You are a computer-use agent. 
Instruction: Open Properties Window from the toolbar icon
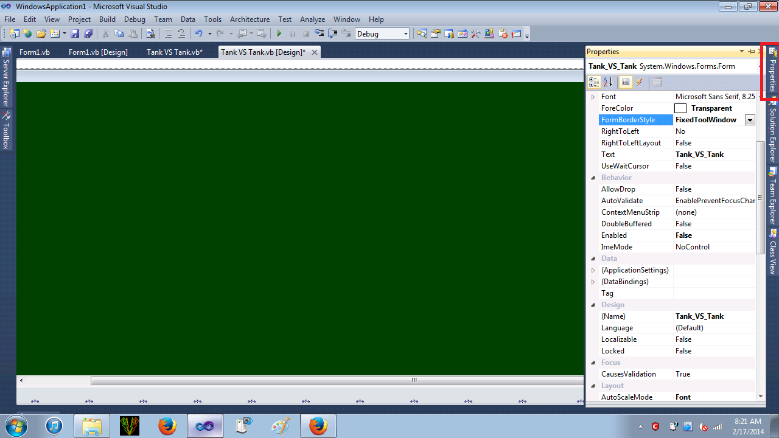click(436, 34)
